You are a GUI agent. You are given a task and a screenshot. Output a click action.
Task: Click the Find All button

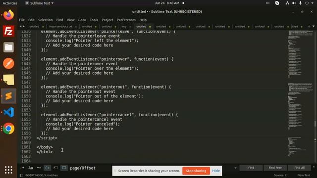coord(299,168)
